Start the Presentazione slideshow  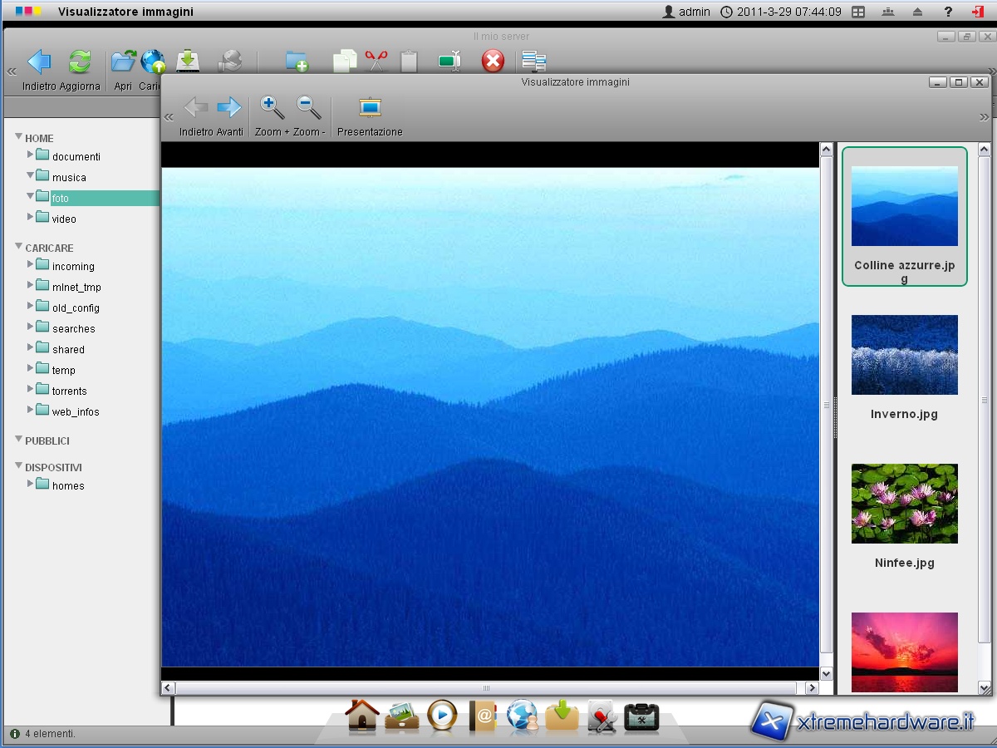pyautogui.click(x=370, y=108)
